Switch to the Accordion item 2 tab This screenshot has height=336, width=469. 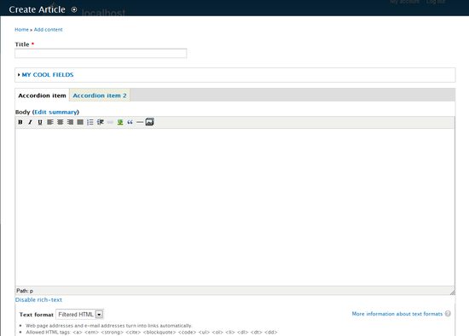coord(100,96)
